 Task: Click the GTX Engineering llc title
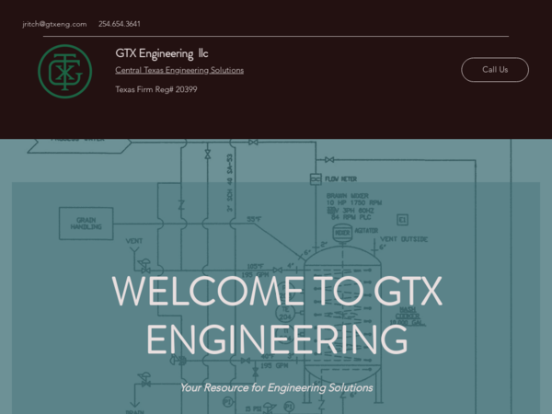tap(162, 53)
